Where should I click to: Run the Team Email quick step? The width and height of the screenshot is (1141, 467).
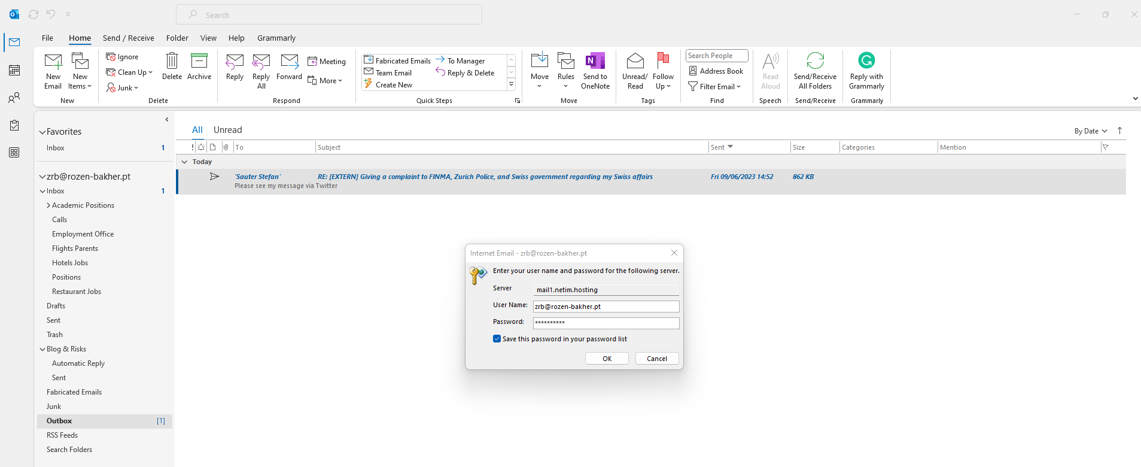388,72
